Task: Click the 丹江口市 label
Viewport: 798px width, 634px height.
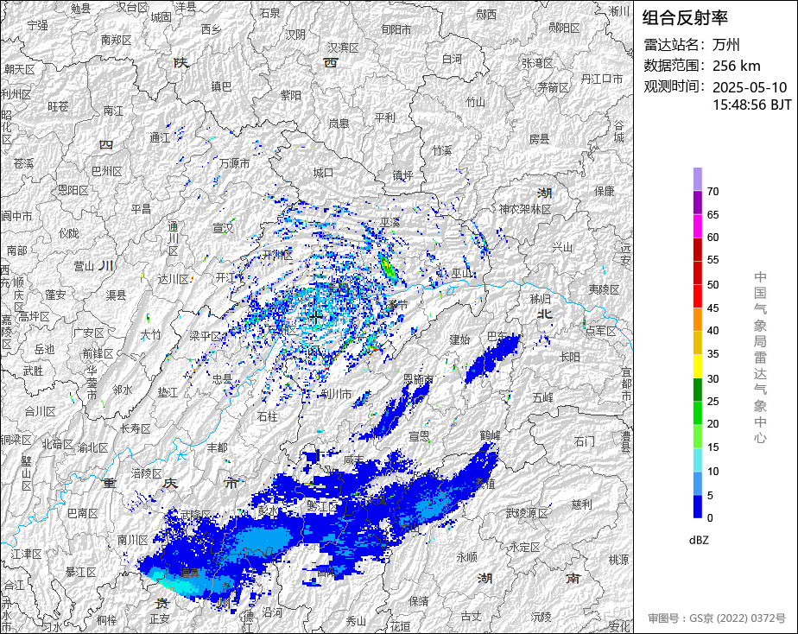Action: [x=602, y=79]
